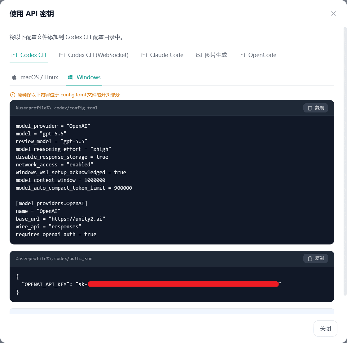Click the Apple logo icon

coord(14,77)
